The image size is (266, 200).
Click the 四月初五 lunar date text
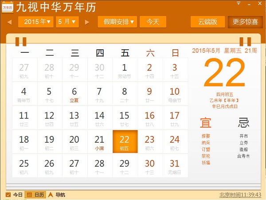[225, 94]
